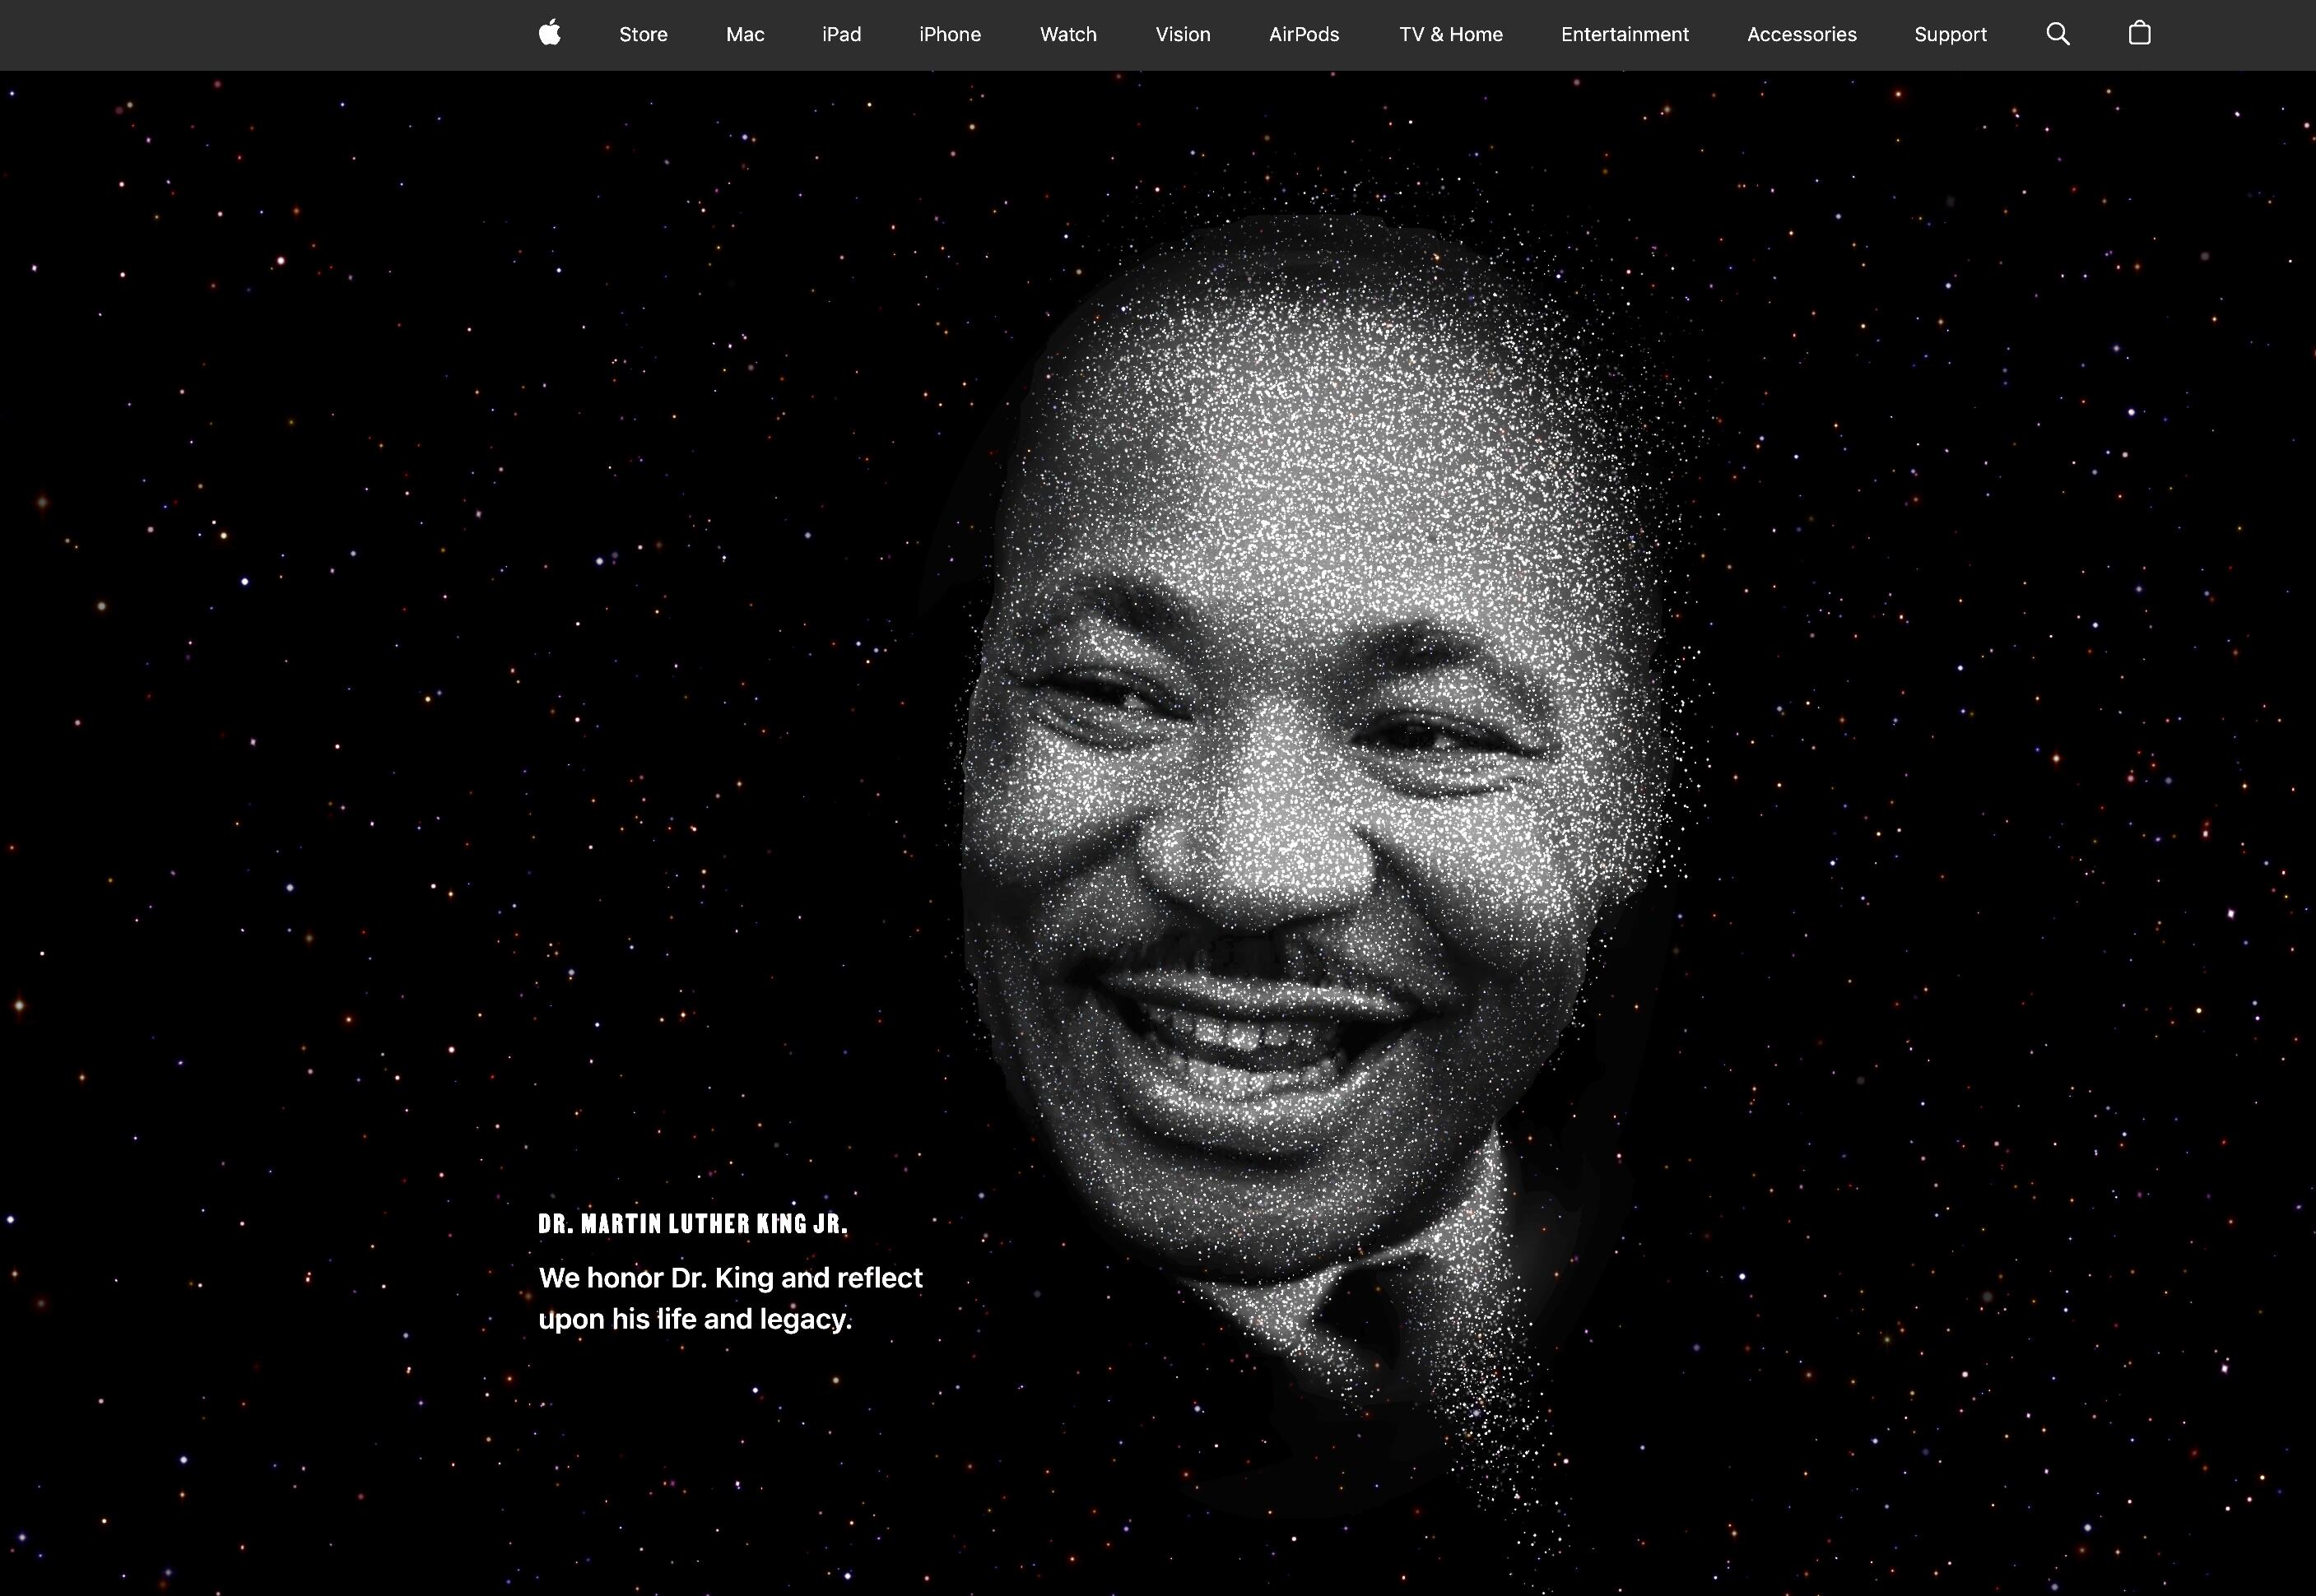This screenshot has width=2316, height=1596.
Task: Click the 'We honor Dr. King' tribute text
Action: click(x=730, y=1297)
